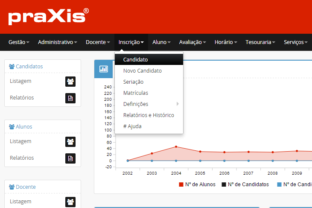Viewport: 312px width, 208px height.
Task: Open Docente Listagem group icon
Action: (70, 202)
